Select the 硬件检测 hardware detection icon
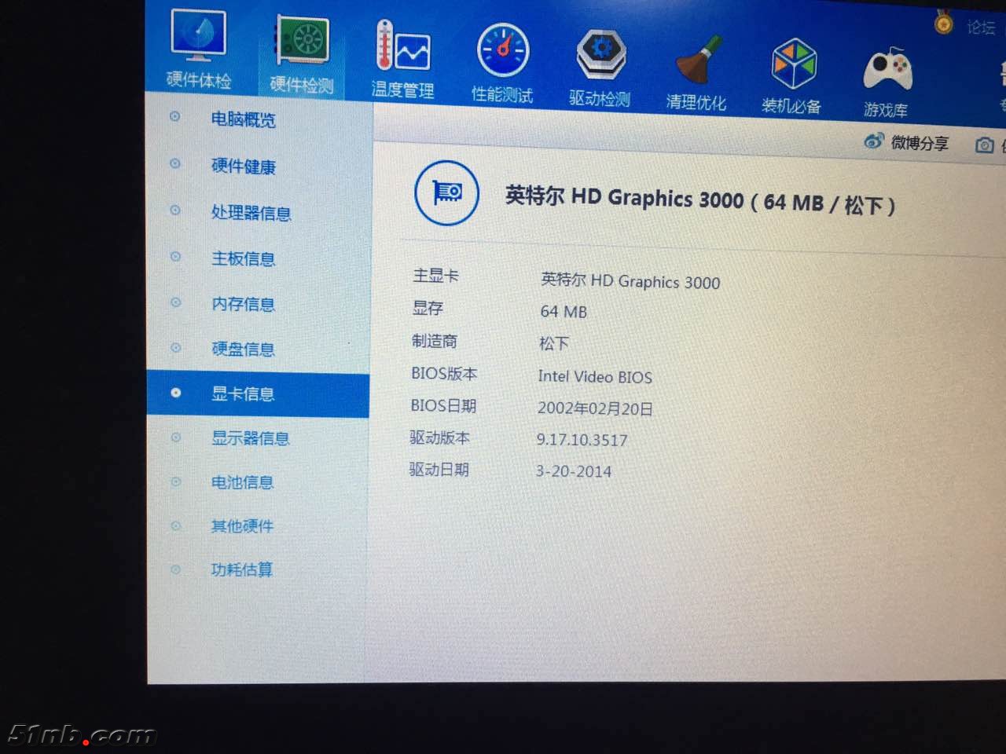This screenshot has height=754, width=1006. click(x=303, y=42)
